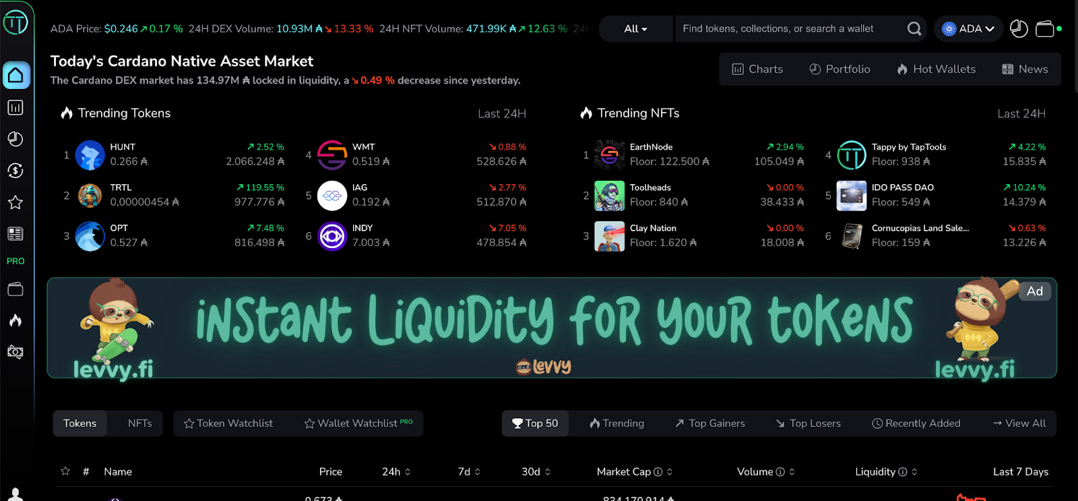
Task: Click the Market Cap info icon
Action: [x=658, y=472]
